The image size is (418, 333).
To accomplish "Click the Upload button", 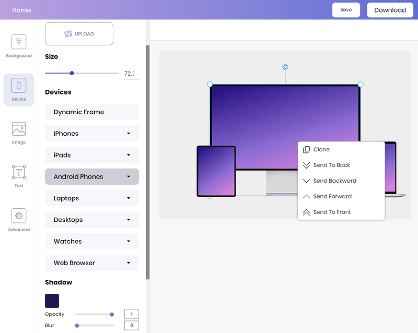I will pos(79,34).
